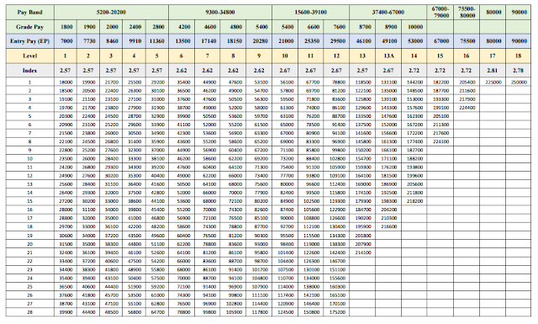Click the pay cell '150800'
This screenshot has width=538, height=324.
pyautogui.click(x=312, y=312)
